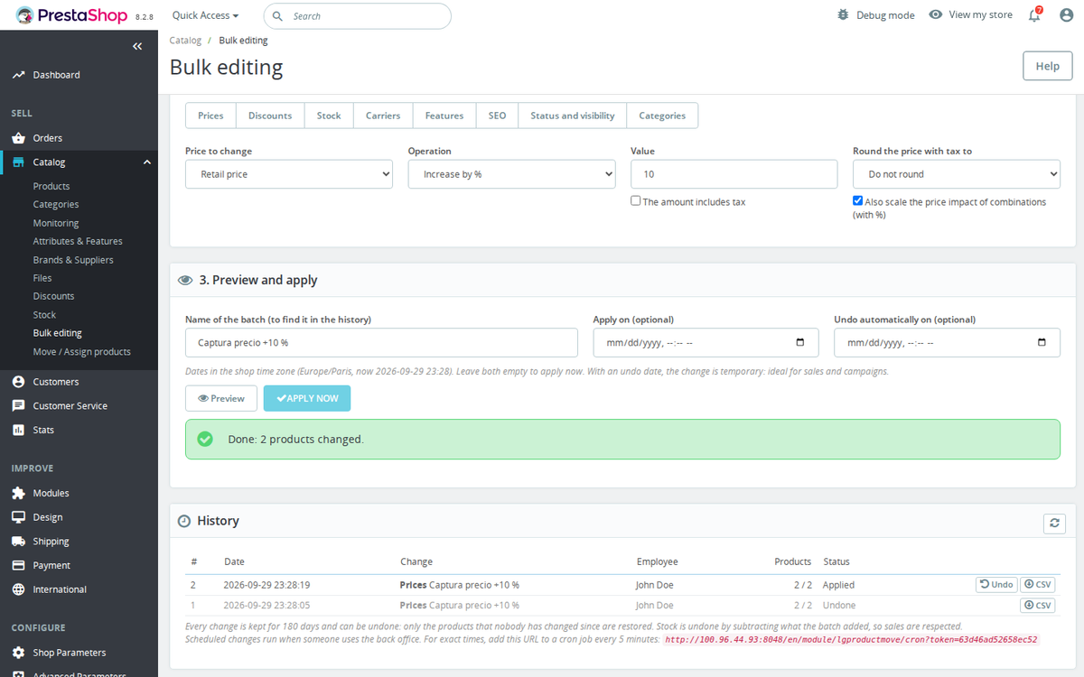The image size is (1084, 677).
Task: Click the Modules puzzle icon
Action: click(18, 493)
